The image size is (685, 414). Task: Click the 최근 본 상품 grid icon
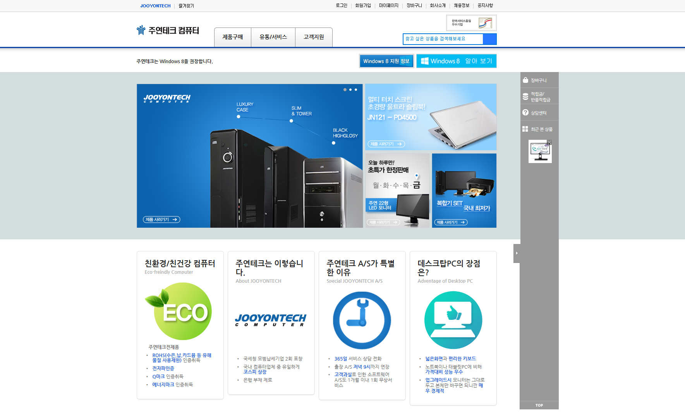pyautogui.click(x=525, y=129)
